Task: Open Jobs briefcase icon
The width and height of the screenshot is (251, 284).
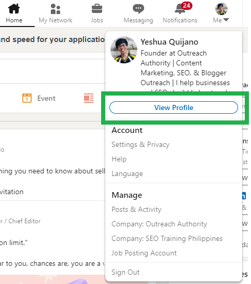Action: pos(97,9)
